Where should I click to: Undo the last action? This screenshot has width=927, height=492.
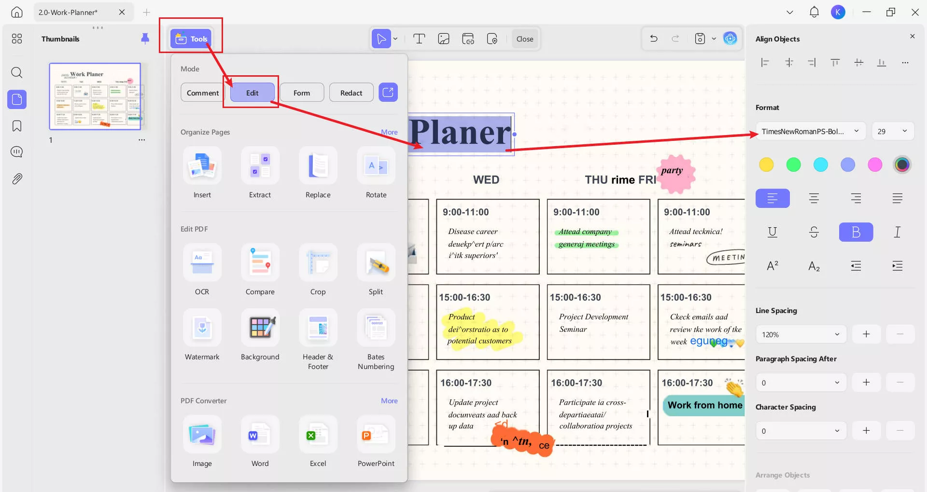[x=654, y=39]
